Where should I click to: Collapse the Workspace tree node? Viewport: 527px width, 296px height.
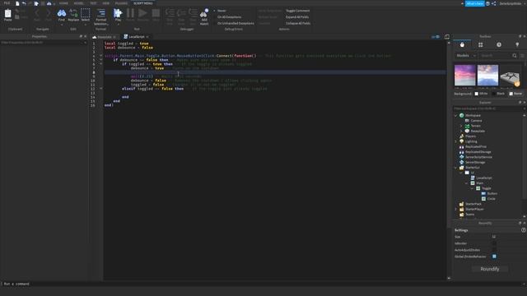coord(455,115)
